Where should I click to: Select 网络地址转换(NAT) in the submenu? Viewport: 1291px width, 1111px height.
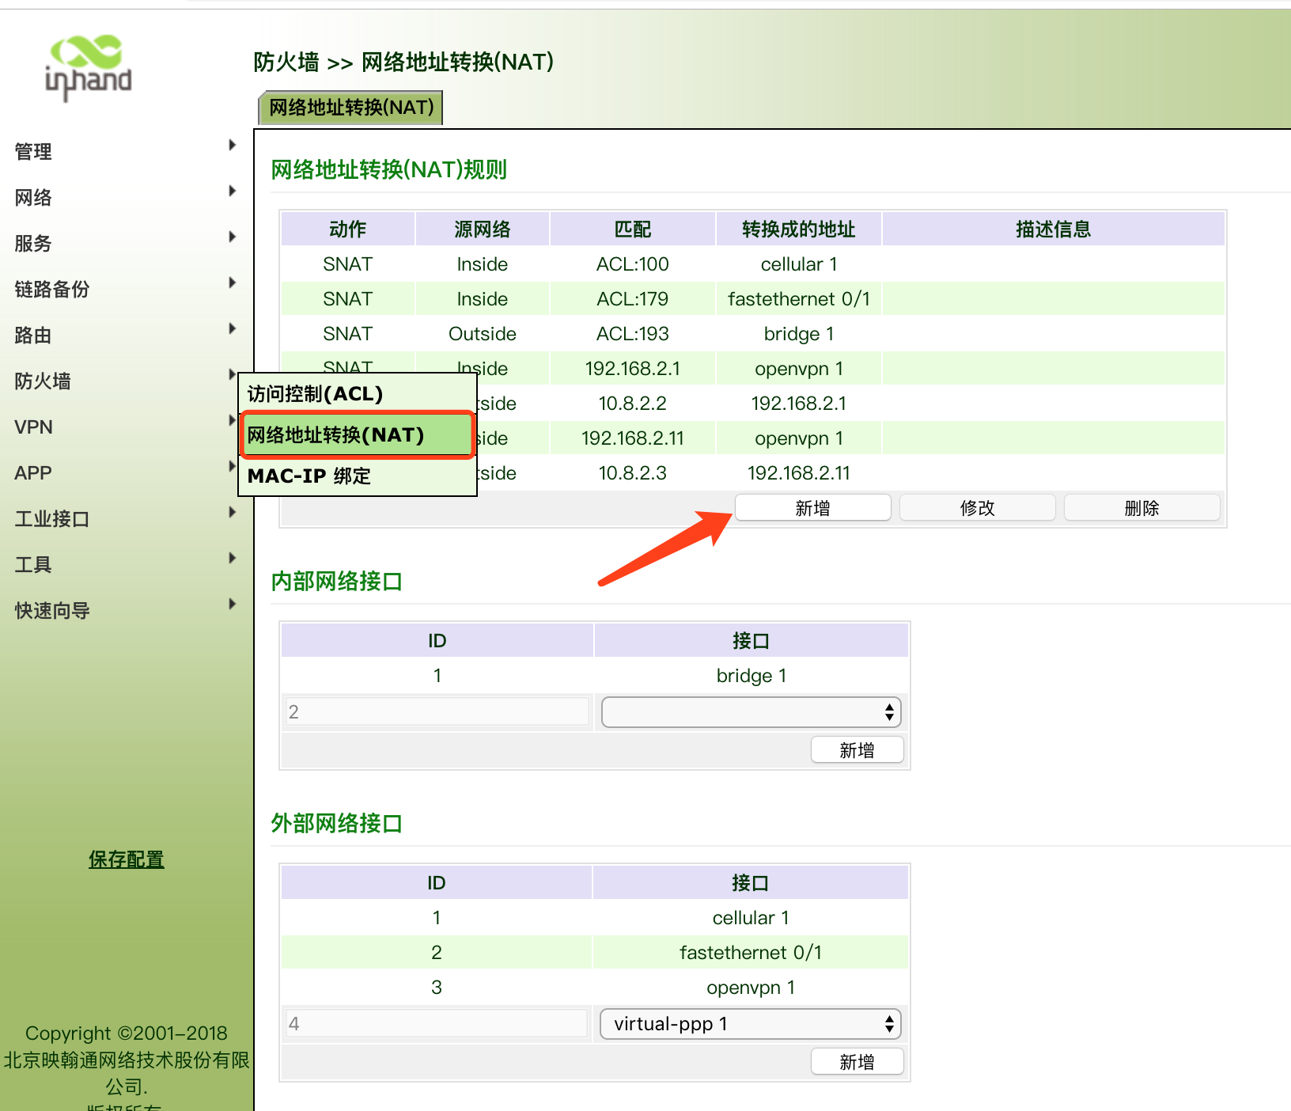336,434
